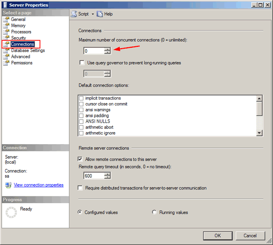This screenshot has width=273, height=245.
Task: Click the remote query timeout field
Action: 94,176
